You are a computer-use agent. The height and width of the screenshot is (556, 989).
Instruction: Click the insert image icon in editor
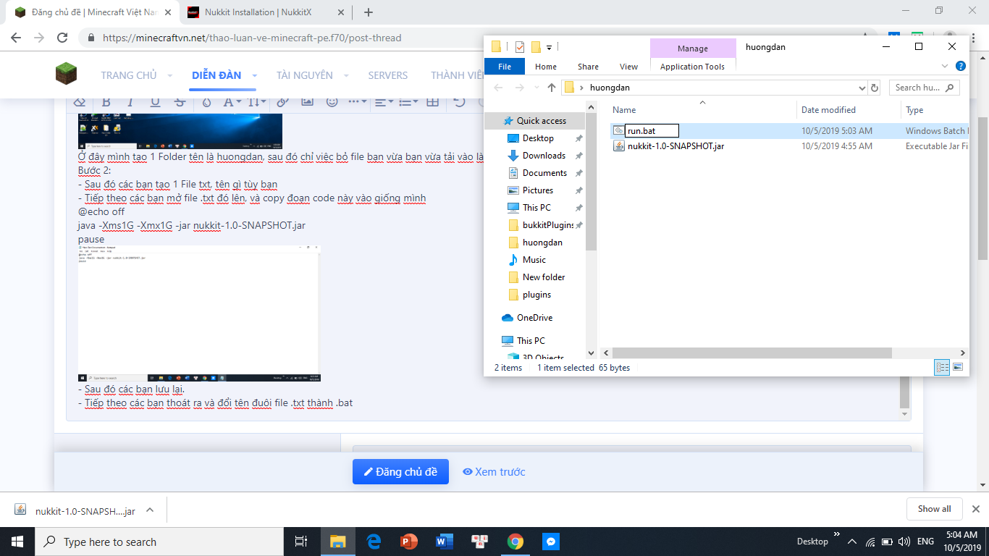308,102
